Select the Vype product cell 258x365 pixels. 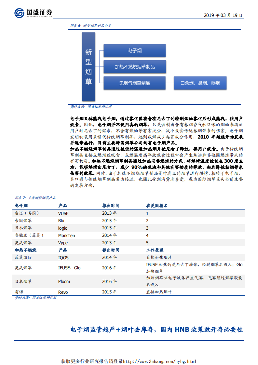pyautogui.click(x=63, y=243)
